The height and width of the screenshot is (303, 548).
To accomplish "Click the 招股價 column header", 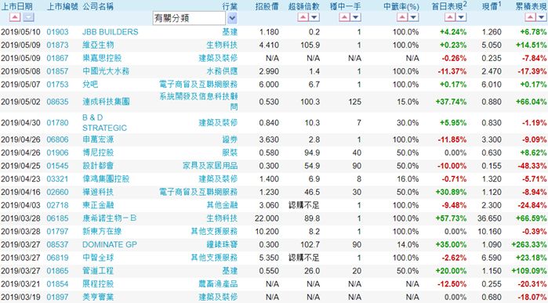I will click(x=267, y=6).
